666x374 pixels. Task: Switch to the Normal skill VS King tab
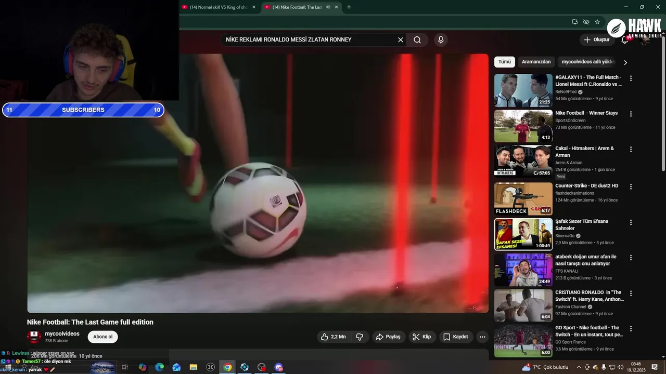tap(218, 7)
